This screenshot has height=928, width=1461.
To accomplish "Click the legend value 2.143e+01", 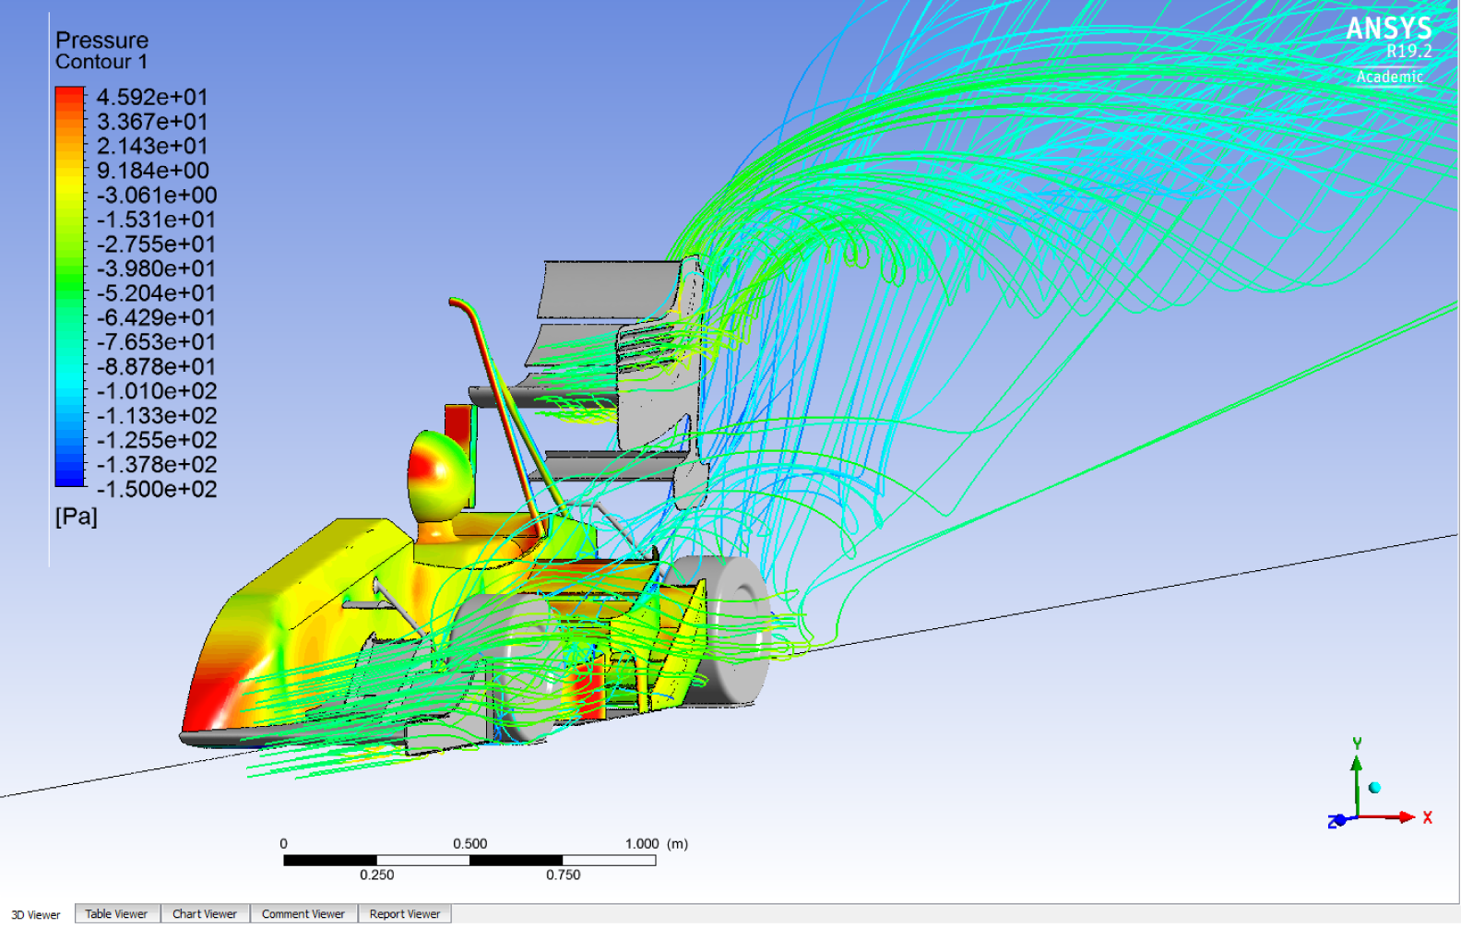I will (x=152, y=146).
